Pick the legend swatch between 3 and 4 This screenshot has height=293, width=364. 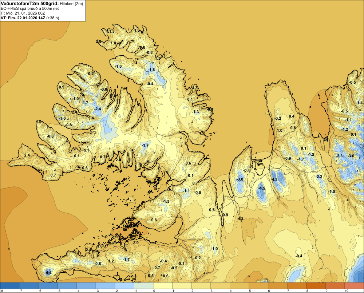click(x=220, y=285)
